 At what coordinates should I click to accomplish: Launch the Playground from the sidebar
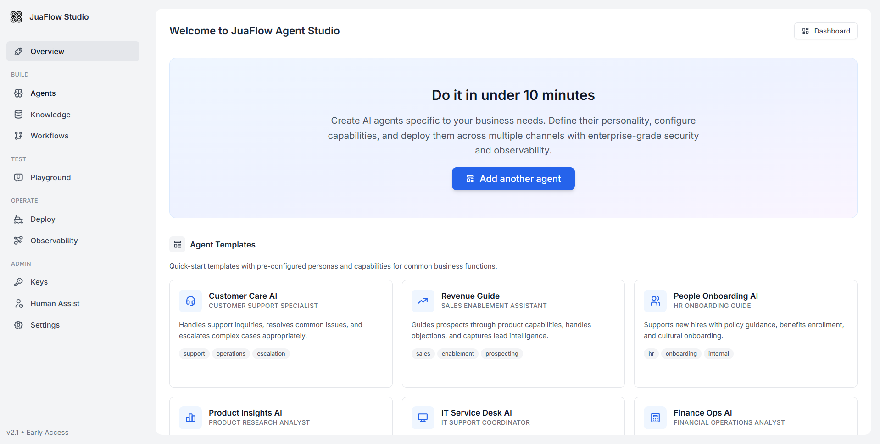click(50, 177)
